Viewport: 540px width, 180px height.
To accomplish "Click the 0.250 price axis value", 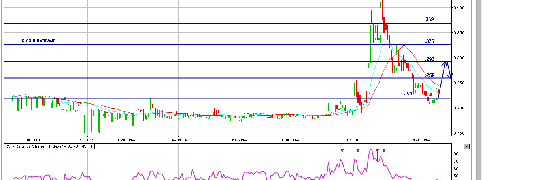I will pos(459,83).
